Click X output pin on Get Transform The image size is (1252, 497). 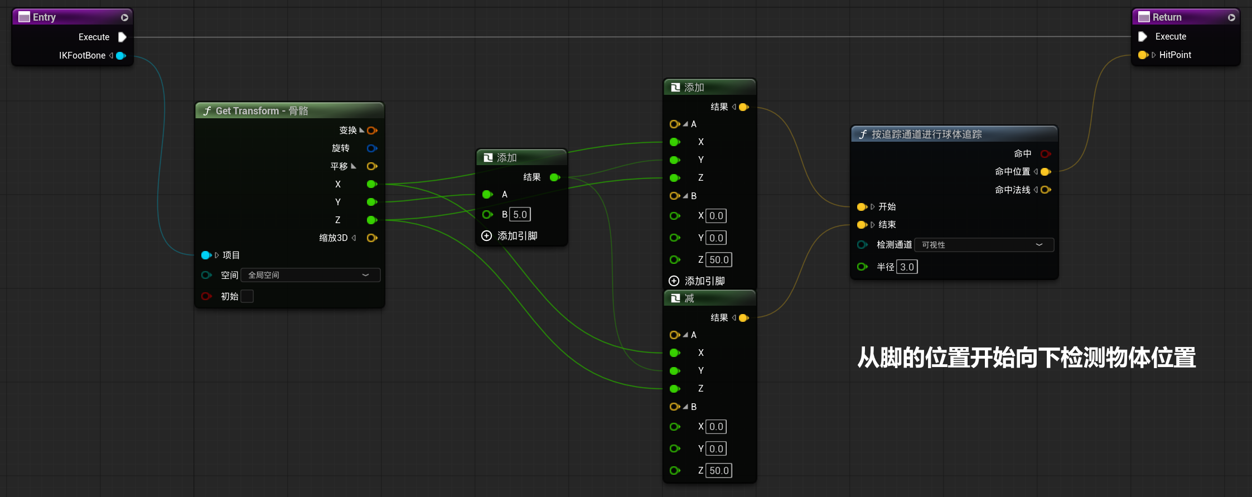click(372, 184)
